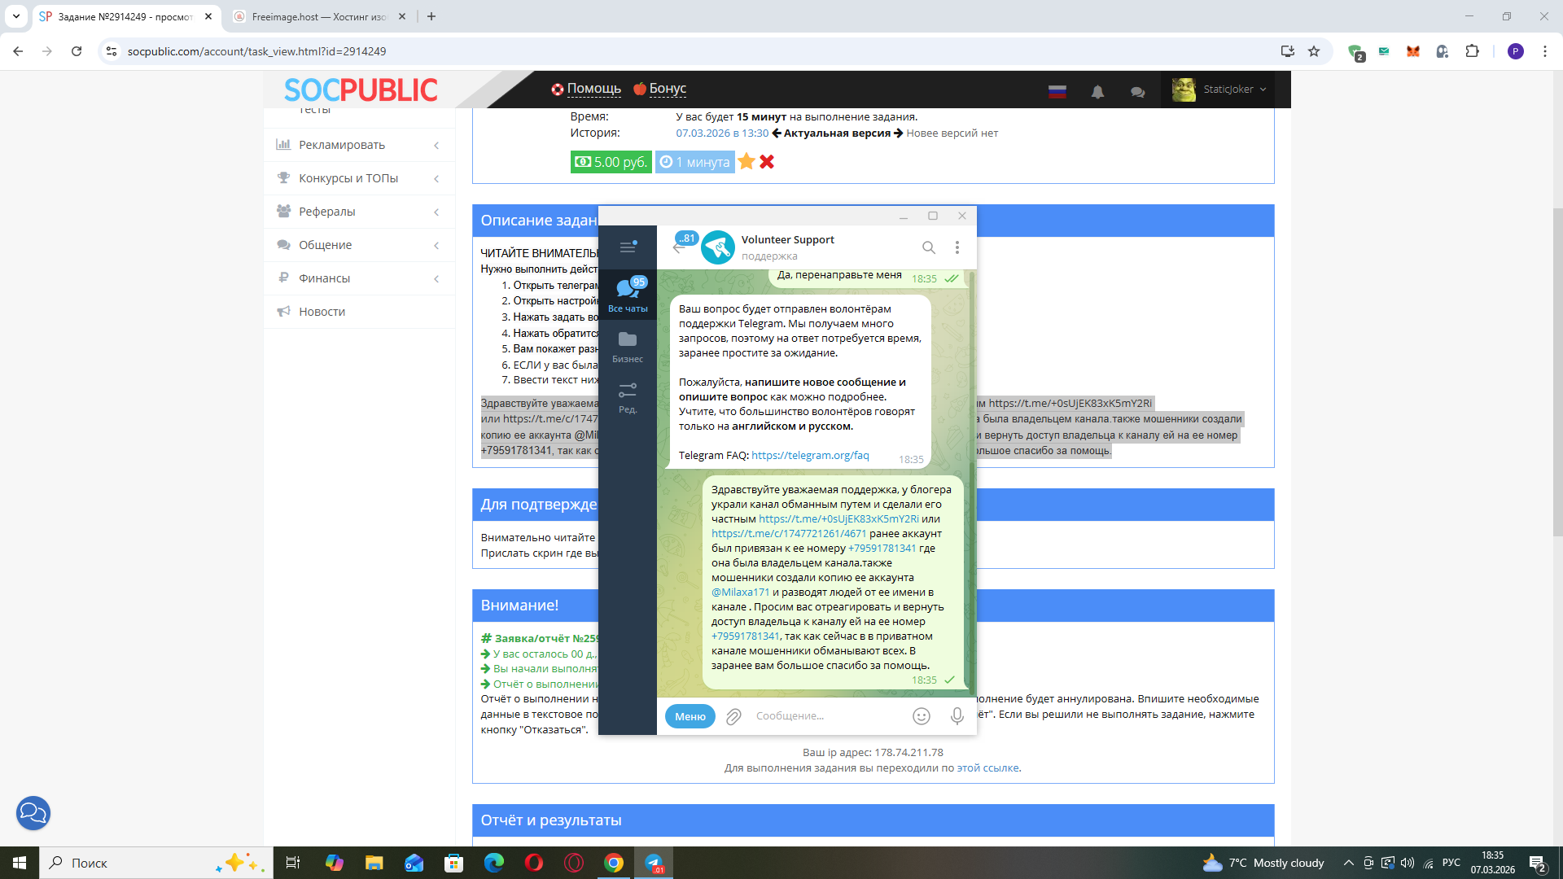The image size is (1563, 879).
Task: Expand the chevron beside 'Рекламировать'
Action: point(436,146)
